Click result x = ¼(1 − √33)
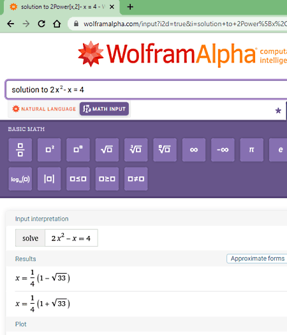 [x=43, y=278]
